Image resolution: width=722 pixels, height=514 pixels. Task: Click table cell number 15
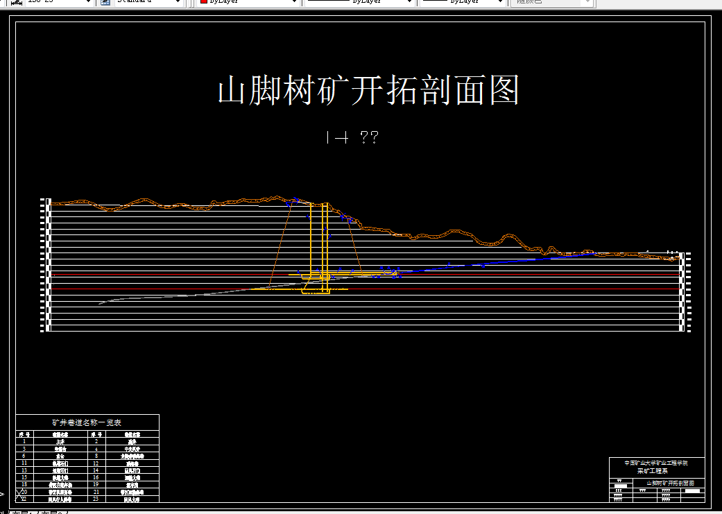pyautogui.click(x=24, y=477)
